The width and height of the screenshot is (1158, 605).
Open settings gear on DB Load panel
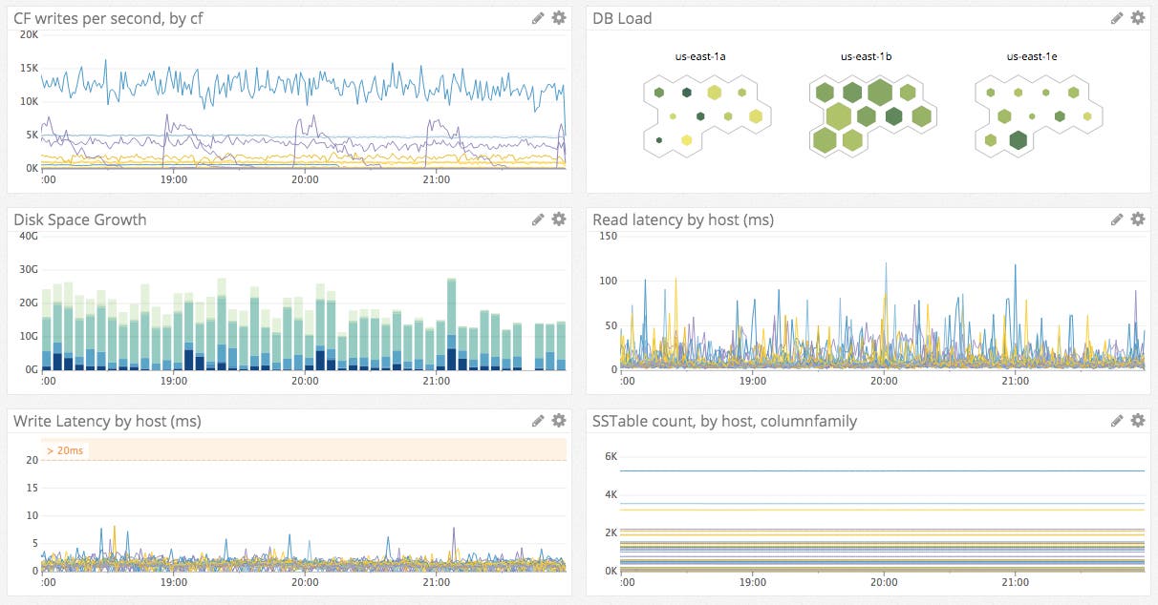(1137, 17)
